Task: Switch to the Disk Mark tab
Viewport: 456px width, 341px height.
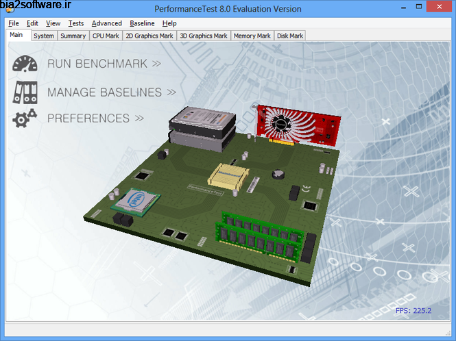Action: tap(290, 36)
